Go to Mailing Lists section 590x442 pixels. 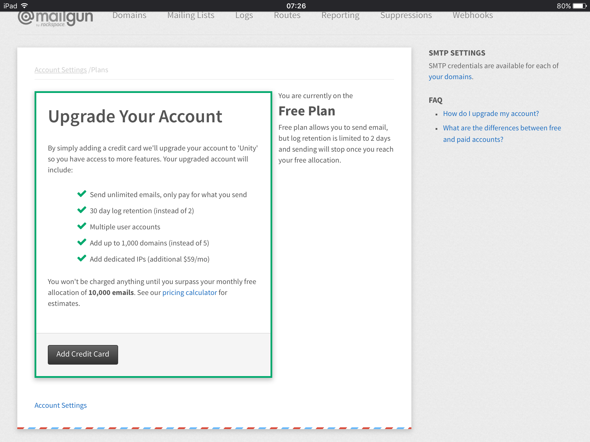[x=191, y=16]
